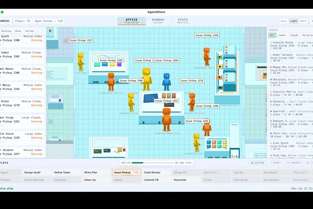Select the orange agent beside the shelf rack
The height and width of the screenshot is (209, 313).
coord(207,56)
